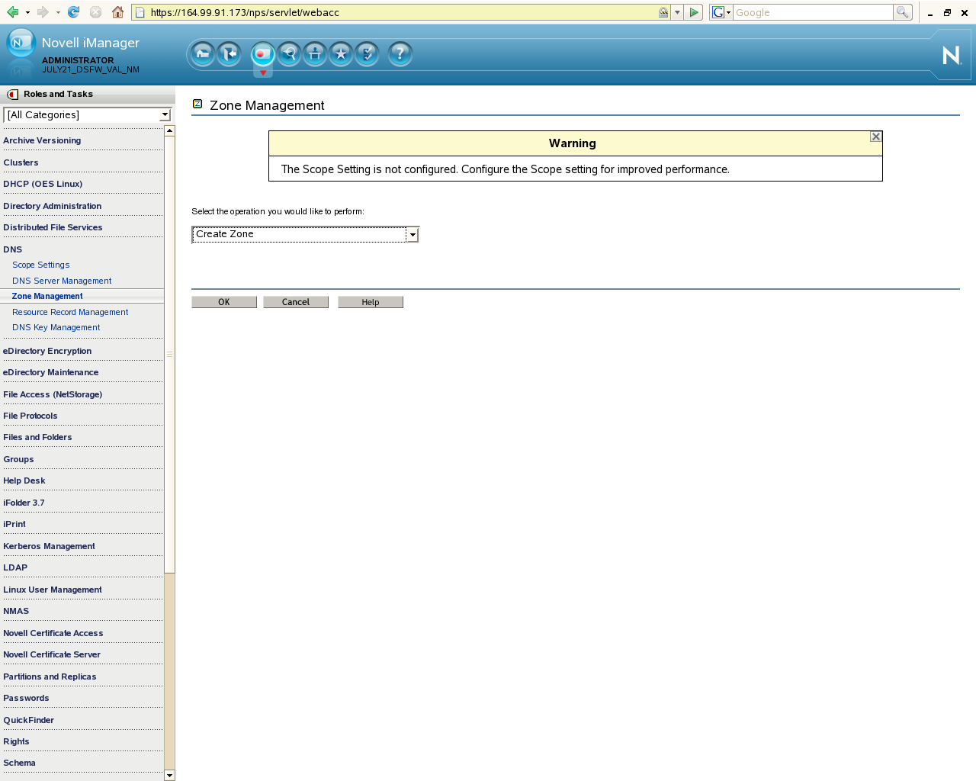
Task: Expand the LDAP role
Action: pos(15,567)
